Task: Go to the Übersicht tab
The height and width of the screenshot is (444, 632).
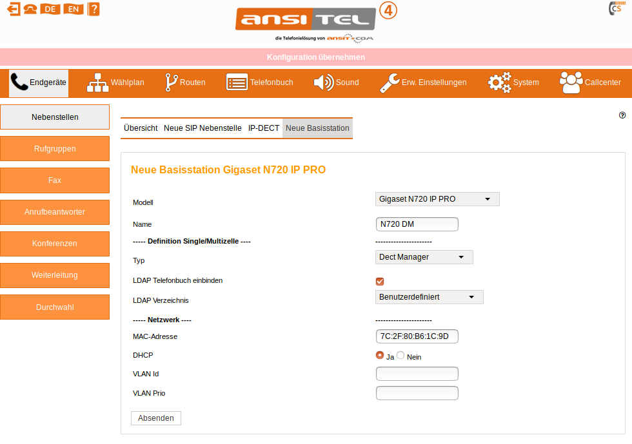Action: [x=141, y=128]
